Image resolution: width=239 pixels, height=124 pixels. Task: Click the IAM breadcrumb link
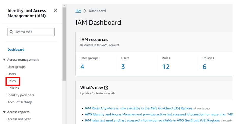(78, 11)
